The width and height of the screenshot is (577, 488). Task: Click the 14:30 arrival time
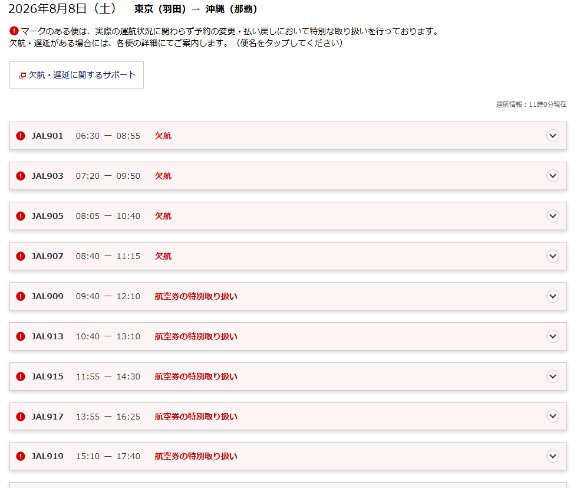[x=128, y=377]
